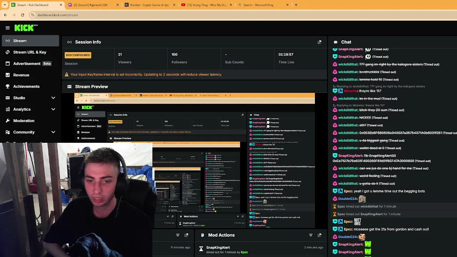Click SnapKingAlert name in Mod Actions
Image resolution: width=457 pixels, height=257 pixels.
(x=218, y=247)
